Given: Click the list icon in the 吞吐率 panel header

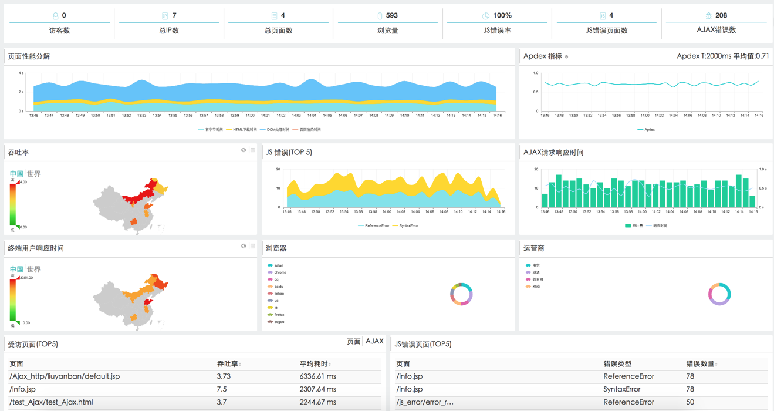Looking at the screenshot, I should pos(252,150).
